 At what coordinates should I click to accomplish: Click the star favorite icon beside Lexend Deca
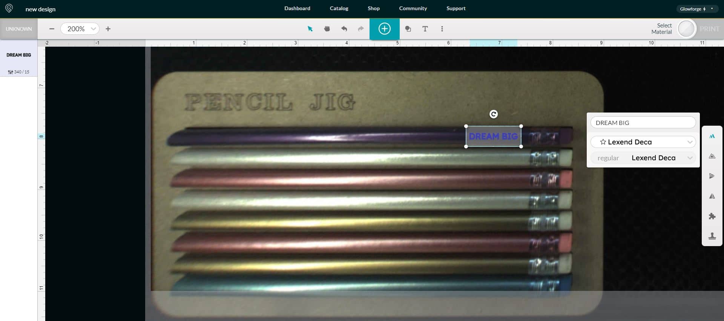[603, 142]
